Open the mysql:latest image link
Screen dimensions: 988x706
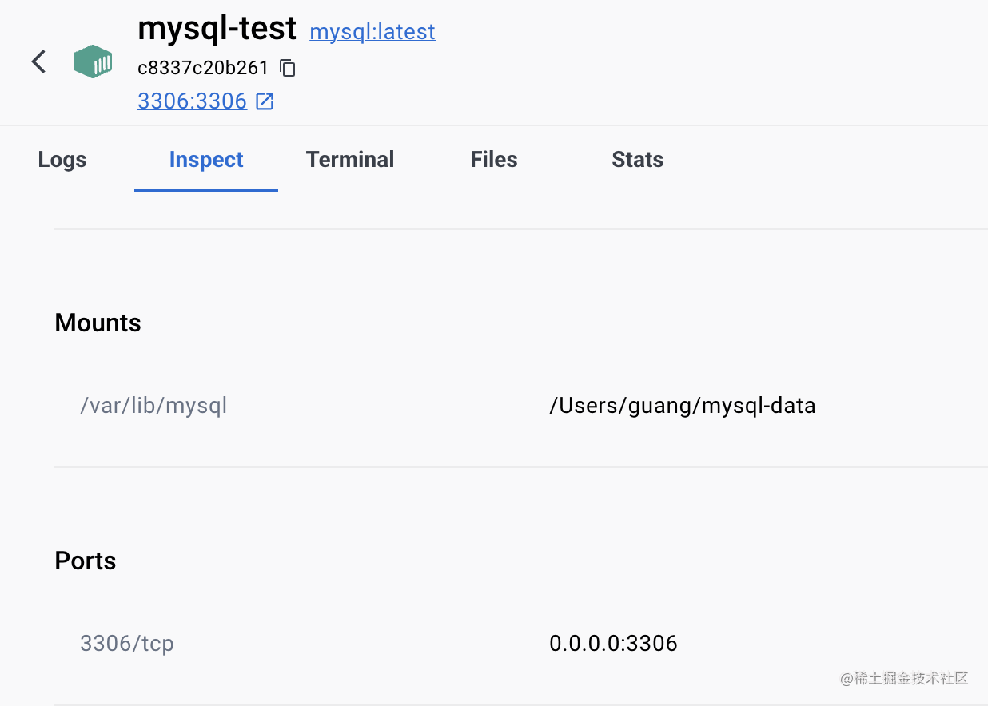(x=372, y=32)
